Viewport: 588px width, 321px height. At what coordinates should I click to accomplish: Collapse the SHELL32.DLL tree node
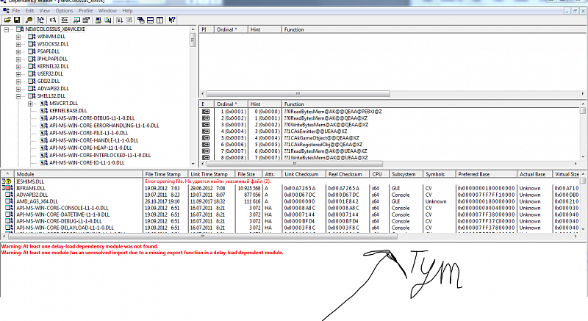tap(18, 95)
